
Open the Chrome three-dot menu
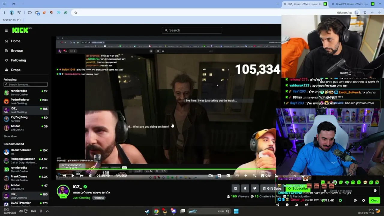coord(4,13)
